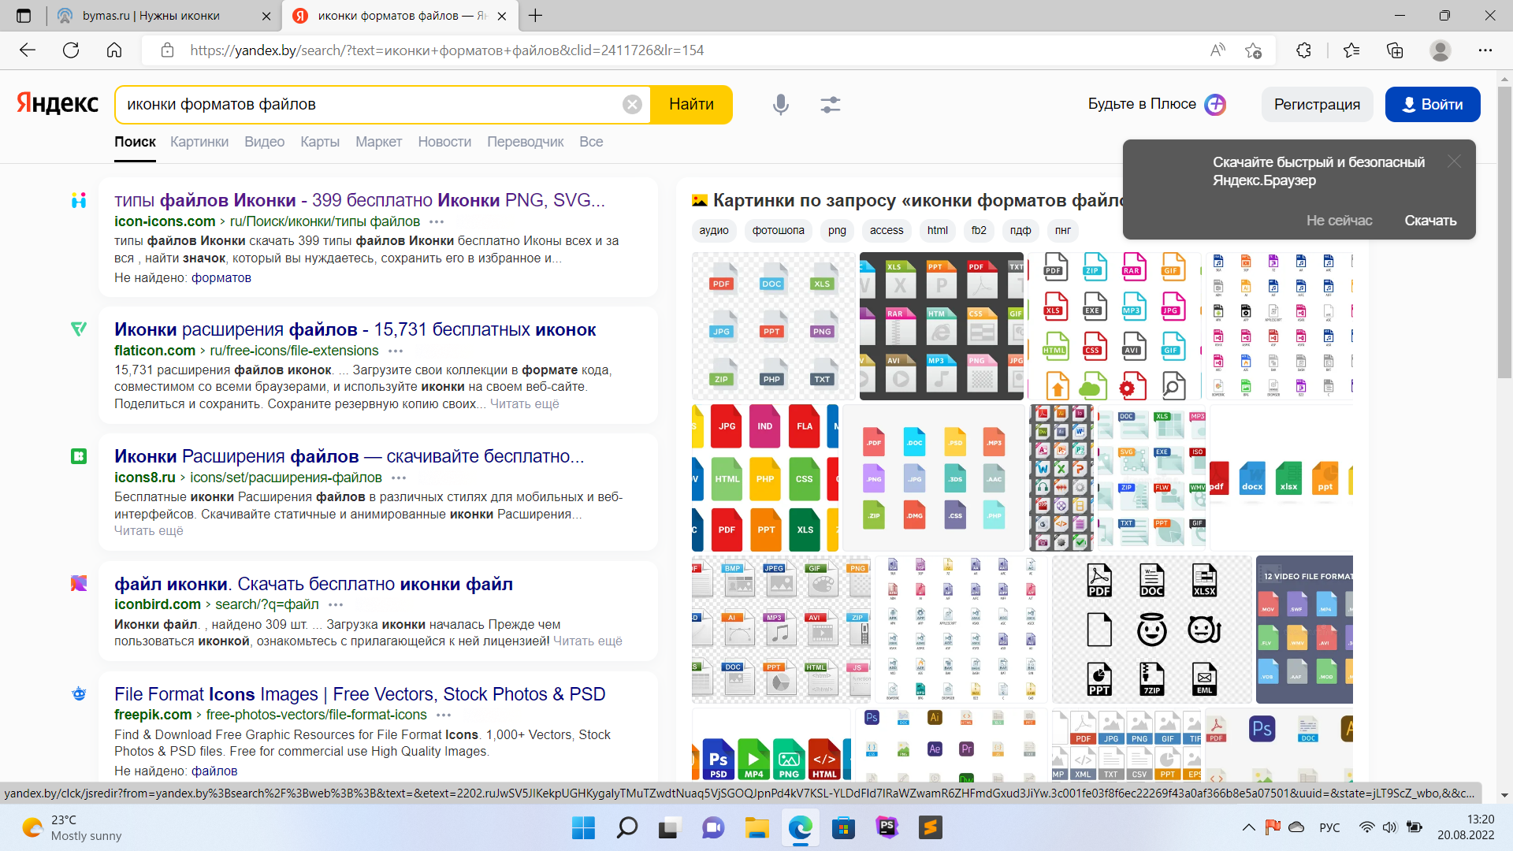Open options dots for icon-icons.com result
The image size is (1513, 851).
(x=437, y=222)
